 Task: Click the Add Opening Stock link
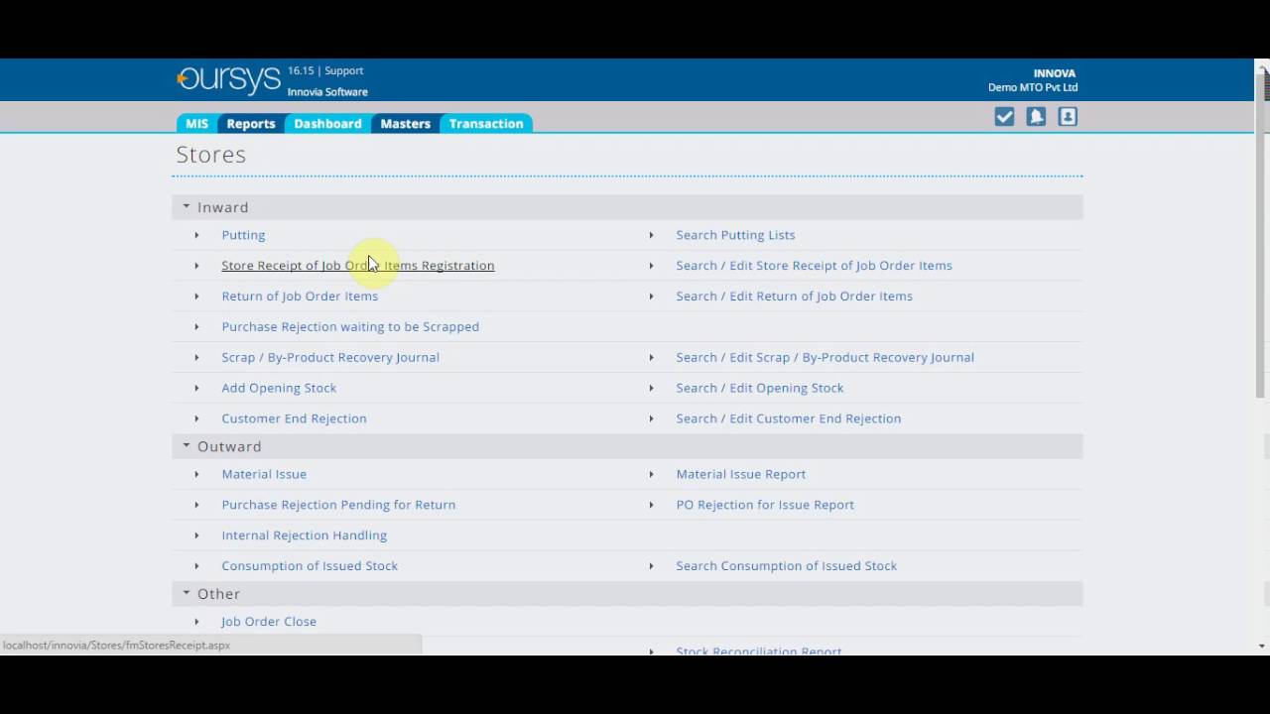click(279, 388)
